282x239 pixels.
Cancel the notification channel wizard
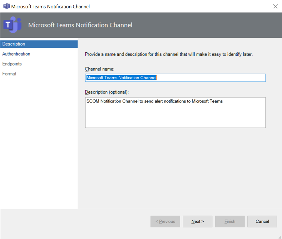tap(262, 222)
